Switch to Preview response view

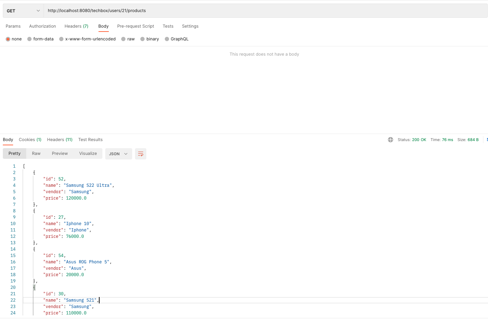click(60, 153)
